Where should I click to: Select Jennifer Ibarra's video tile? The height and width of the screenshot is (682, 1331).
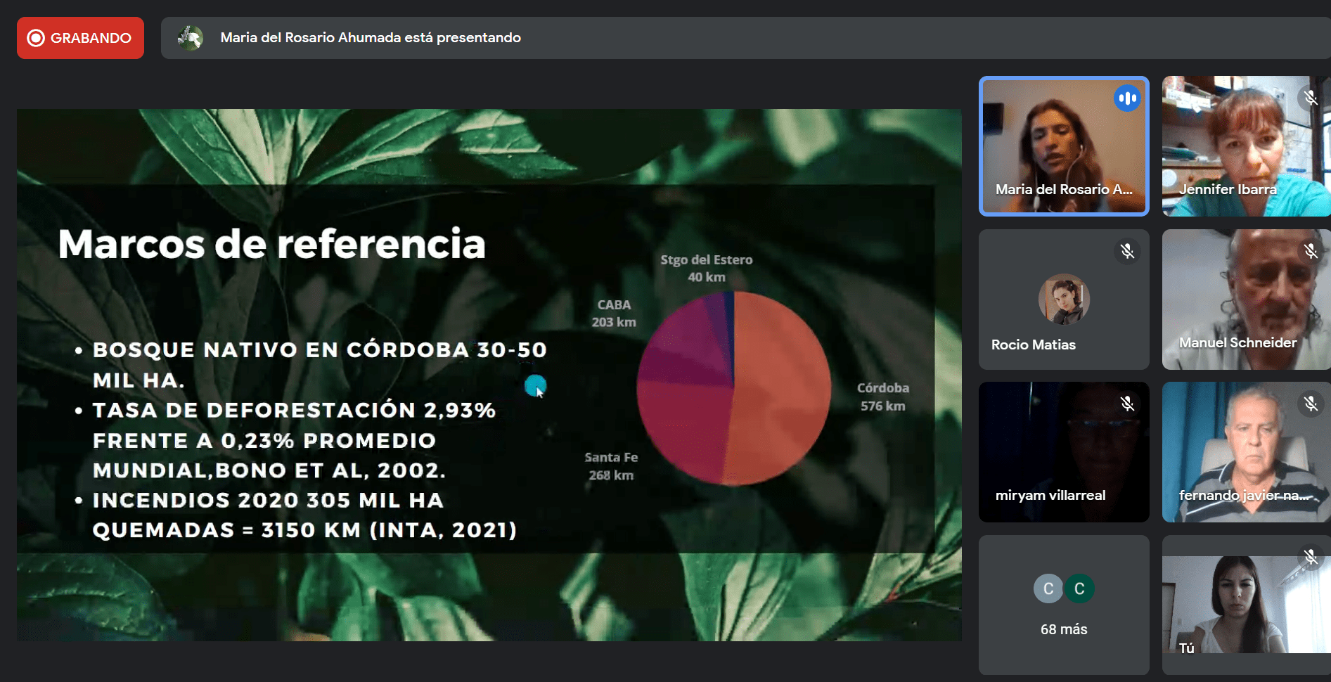click(x=1246, y=146)
